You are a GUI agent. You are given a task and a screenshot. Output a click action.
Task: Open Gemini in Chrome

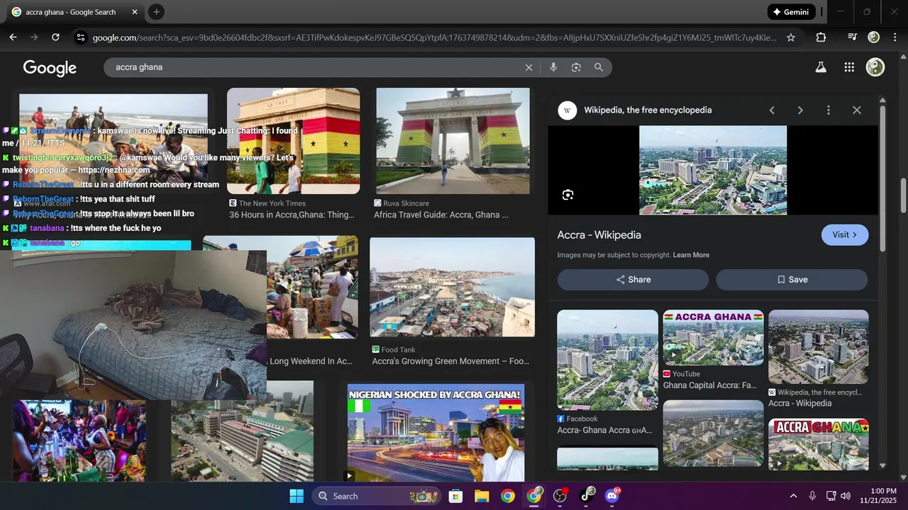pyautogui.click(x=791, y=12)
